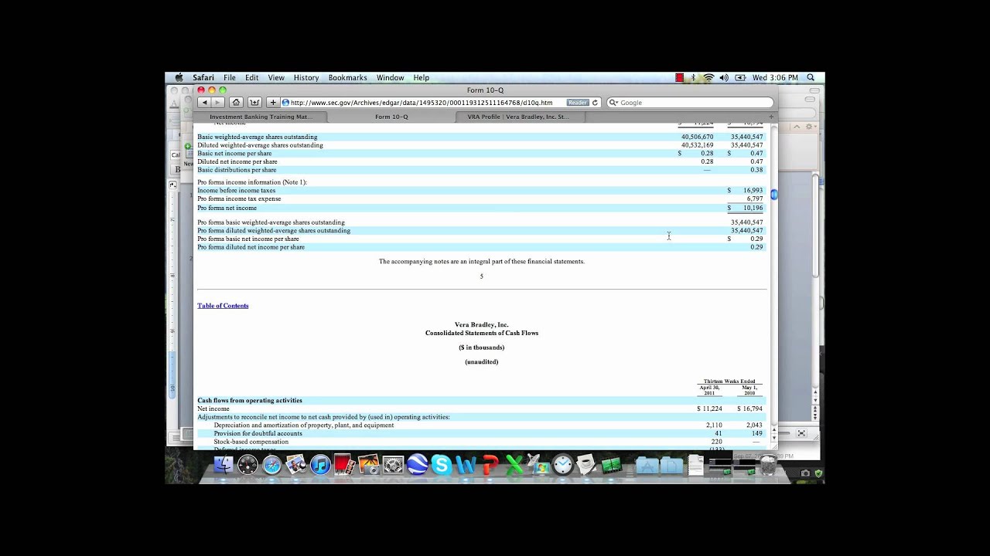Open Time Machine from the dock

click(563, 465)
